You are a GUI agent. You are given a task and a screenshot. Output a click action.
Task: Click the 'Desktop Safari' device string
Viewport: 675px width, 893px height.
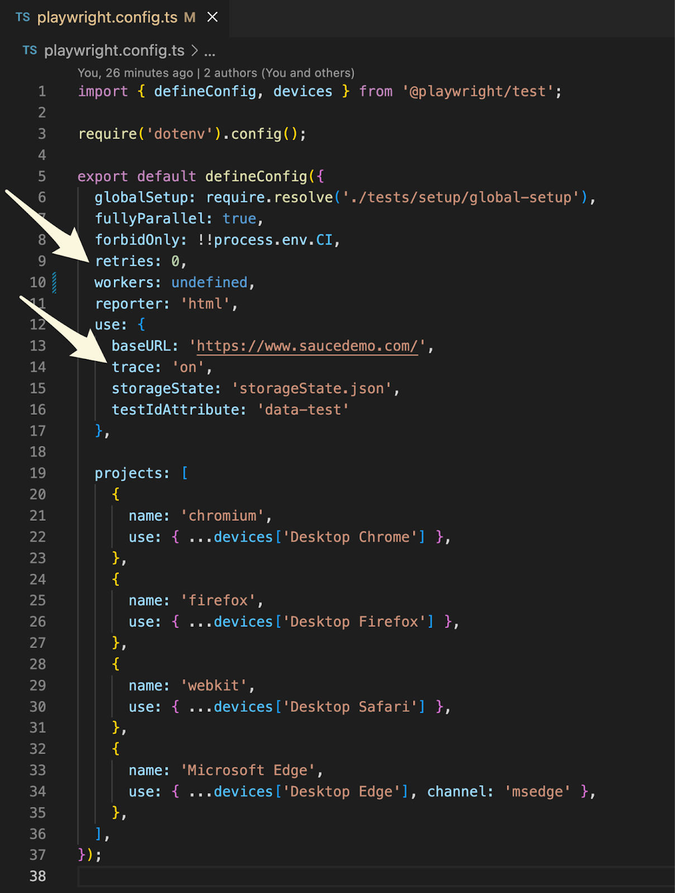(350, 707)
